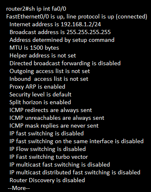Click the router2#sh ip int fa0/0 command line

tap(36, 9)
